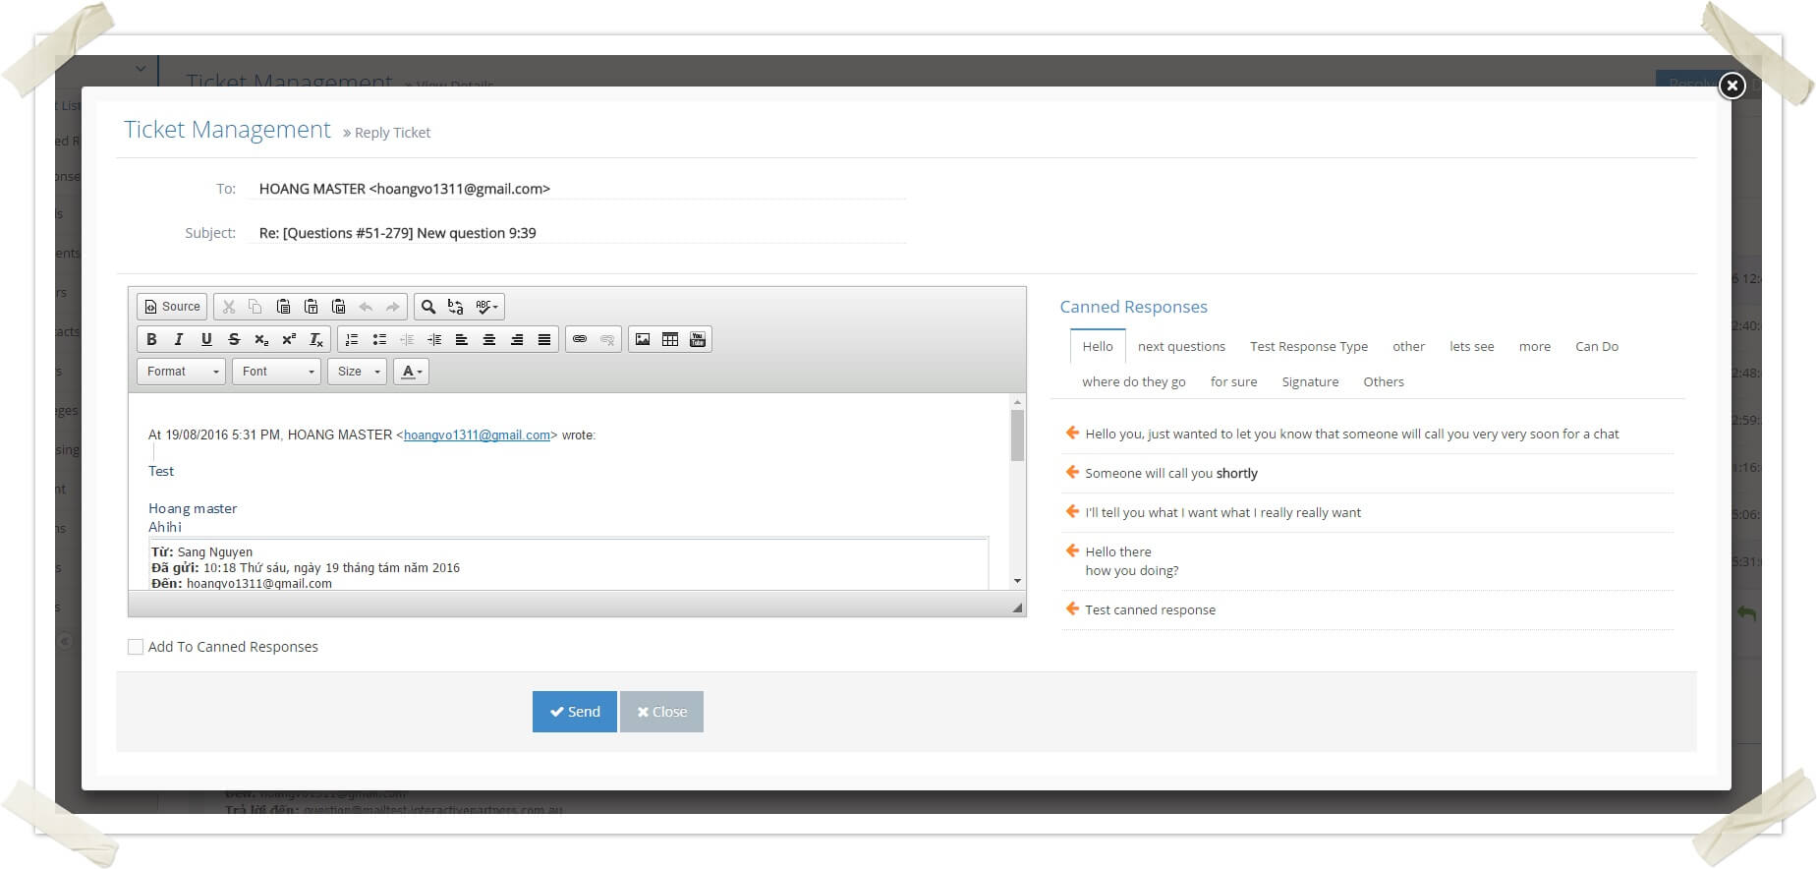Insert 'Hello you, just wanted' canned response

pos(1073,434)
